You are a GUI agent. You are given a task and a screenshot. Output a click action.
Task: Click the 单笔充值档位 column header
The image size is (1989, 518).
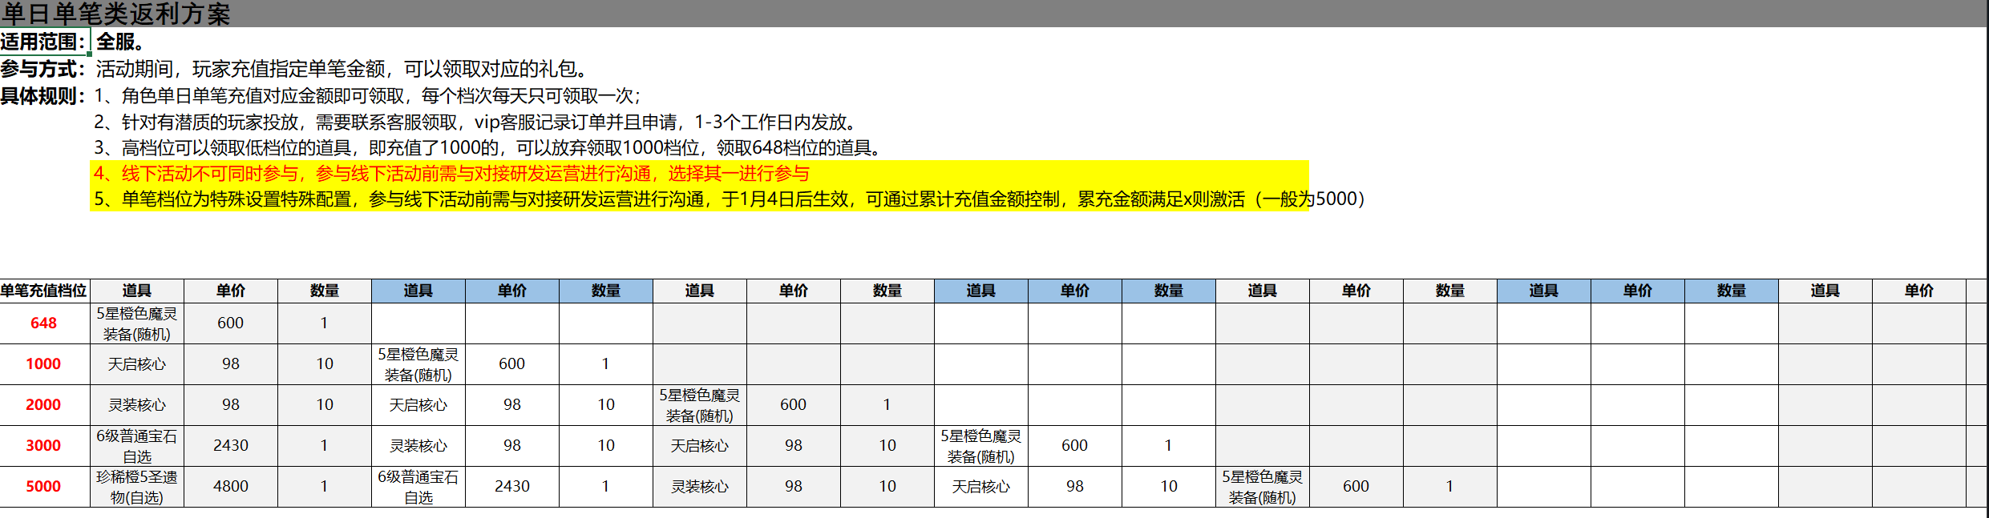44,291
